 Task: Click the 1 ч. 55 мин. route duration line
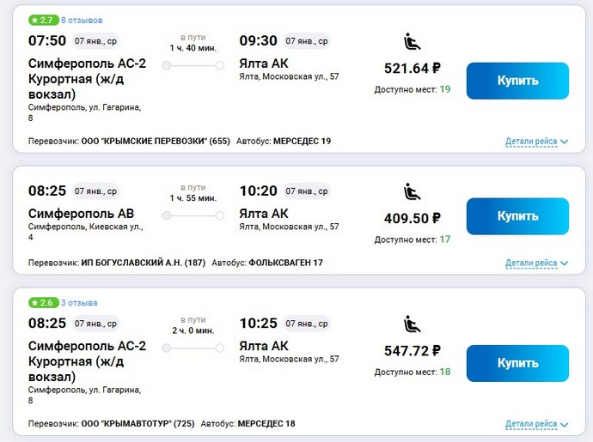click(193, 215)
